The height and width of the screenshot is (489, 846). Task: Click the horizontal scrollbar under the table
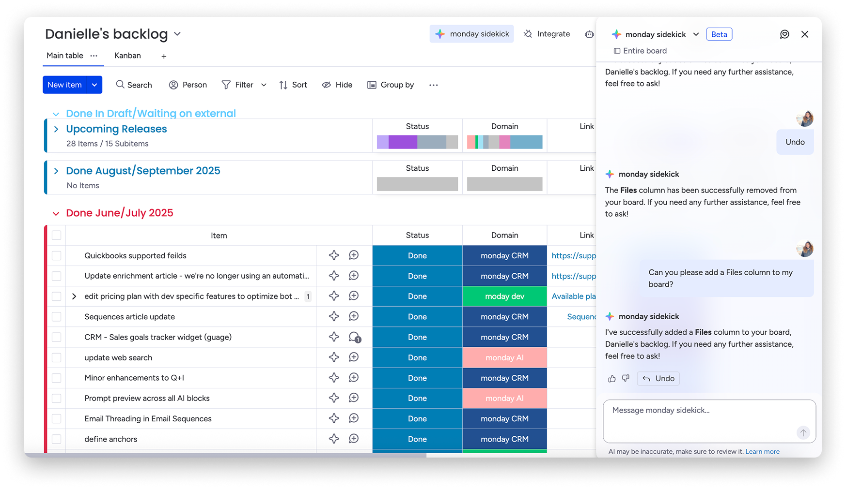(x=225, y=455)
